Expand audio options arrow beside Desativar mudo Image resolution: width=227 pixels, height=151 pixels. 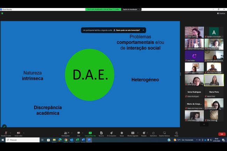pyautogui.click(x=10, y=133)
